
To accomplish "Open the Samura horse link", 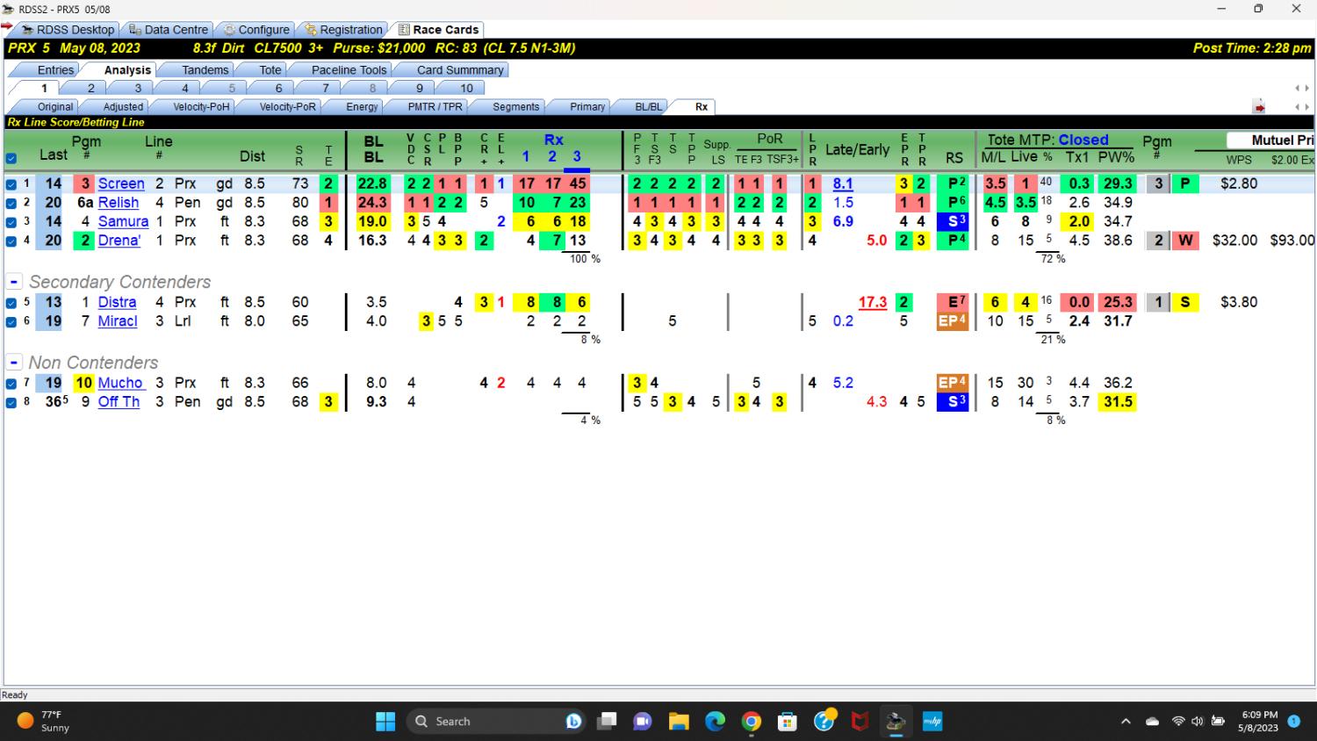I will tap(123, 221).
